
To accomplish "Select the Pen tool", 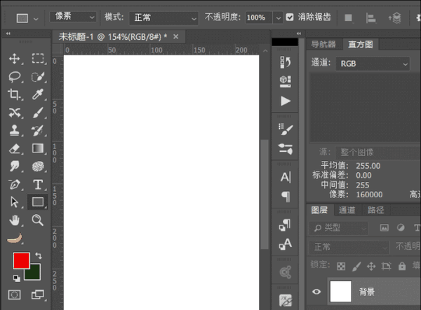I will (x=15, y=185).
